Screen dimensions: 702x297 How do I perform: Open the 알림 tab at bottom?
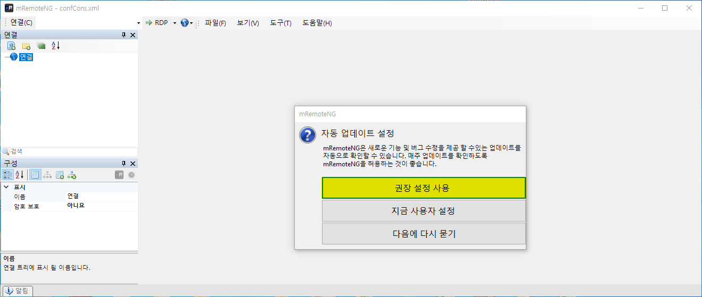pyautogui.click(x=18, y=291)
